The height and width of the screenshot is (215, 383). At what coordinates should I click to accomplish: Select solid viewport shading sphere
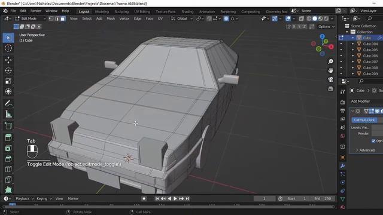point(315,19)
